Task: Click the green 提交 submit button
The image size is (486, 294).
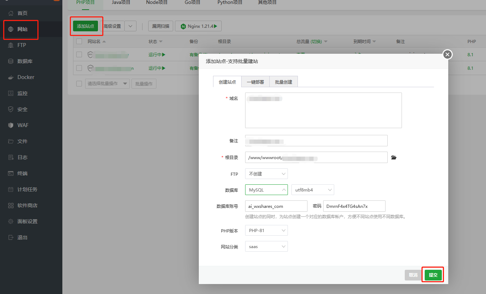Action: click(433, 275)
